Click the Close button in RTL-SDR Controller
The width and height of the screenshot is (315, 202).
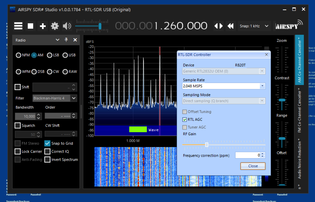pyautogui.click(x=253, y=166)
